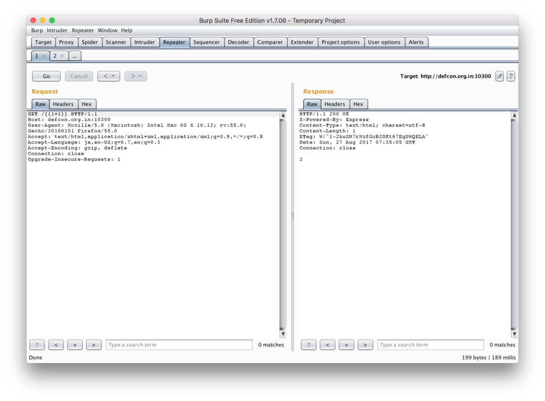
Task: Click the Cancel button
Action: pyautogui.click(x=79, y=76)
